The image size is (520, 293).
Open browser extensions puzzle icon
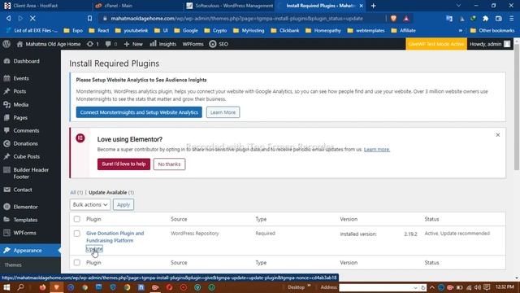[486, 19]
